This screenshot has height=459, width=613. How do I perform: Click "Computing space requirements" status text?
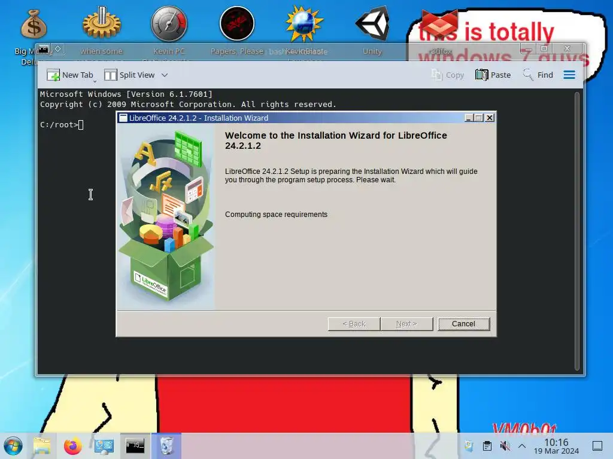tap(276, 215)
